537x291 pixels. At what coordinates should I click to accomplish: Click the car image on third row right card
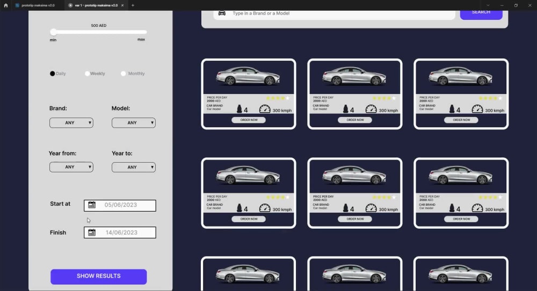point(461,273)
